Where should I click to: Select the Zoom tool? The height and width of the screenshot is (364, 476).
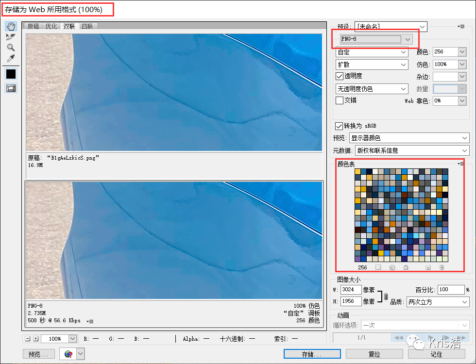click(11, 47)
